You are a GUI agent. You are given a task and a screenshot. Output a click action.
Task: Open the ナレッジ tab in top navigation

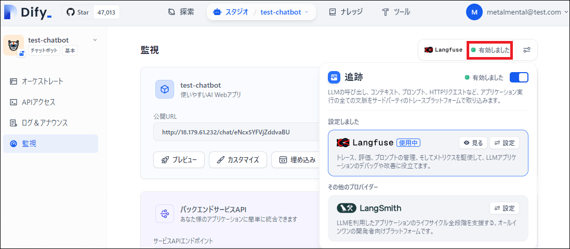coord(346,12)
